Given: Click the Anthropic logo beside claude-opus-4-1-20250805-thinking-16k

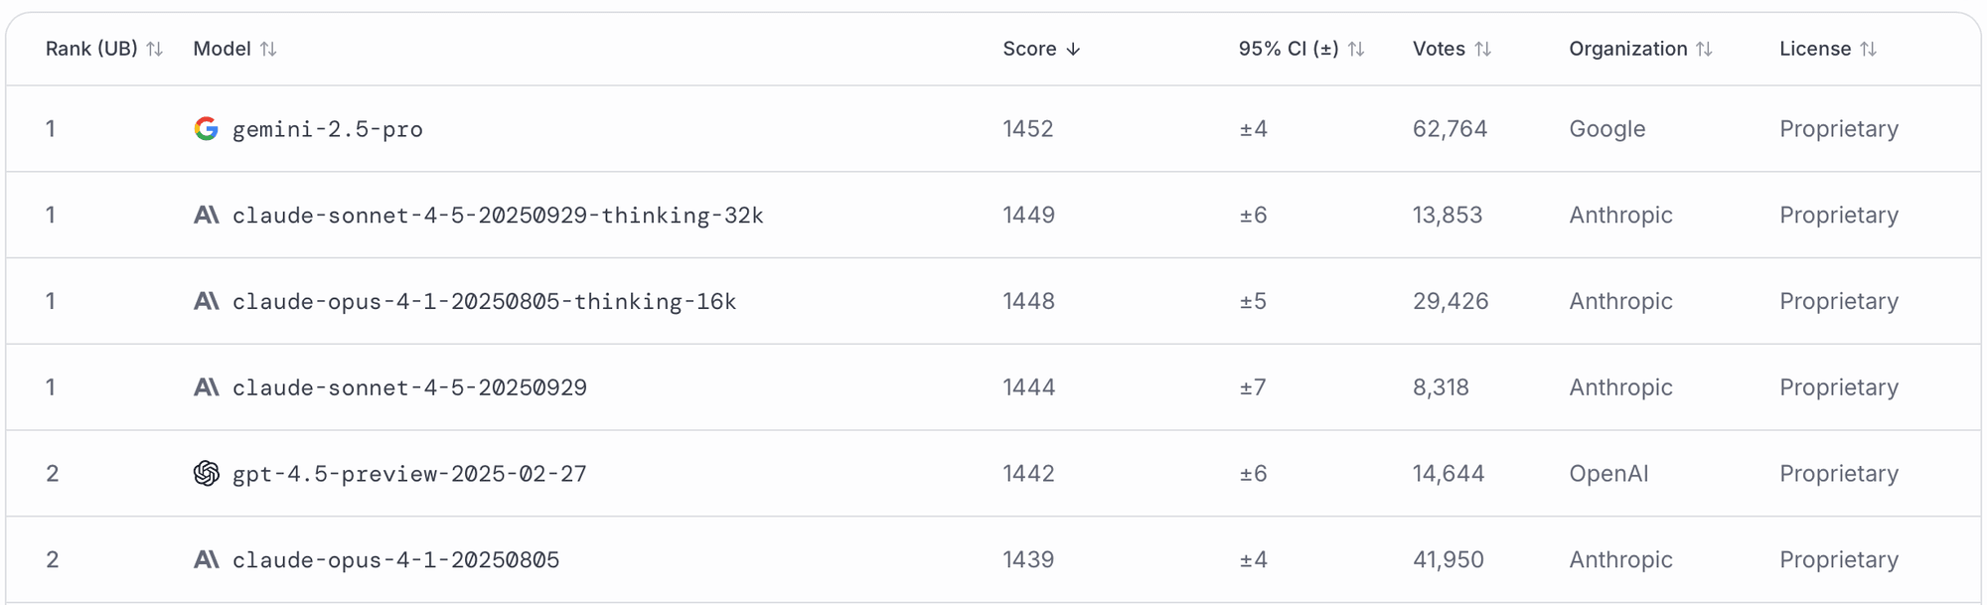Looking at the screenshot, I should coord(206,301).
